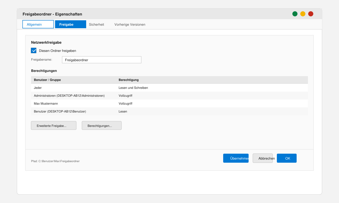Click the Freigabeordner - Eigenschaften window title
Screen dimensions: 339x203
52,14
